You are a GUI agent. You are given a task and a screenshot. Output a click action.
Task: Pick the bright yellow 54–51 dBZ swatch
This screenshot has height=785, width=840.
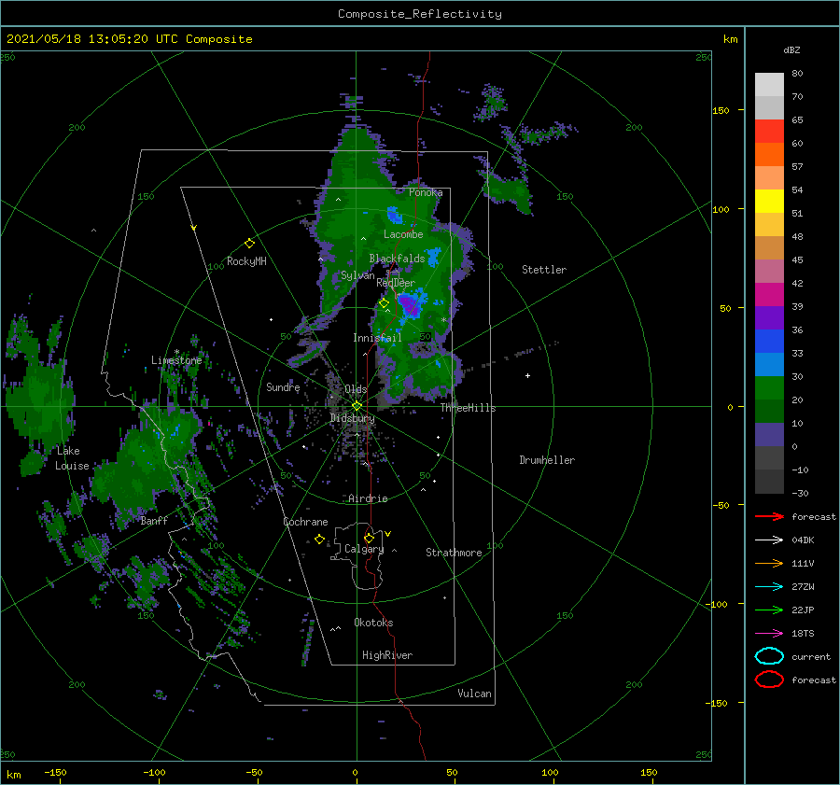pos(769,202)
